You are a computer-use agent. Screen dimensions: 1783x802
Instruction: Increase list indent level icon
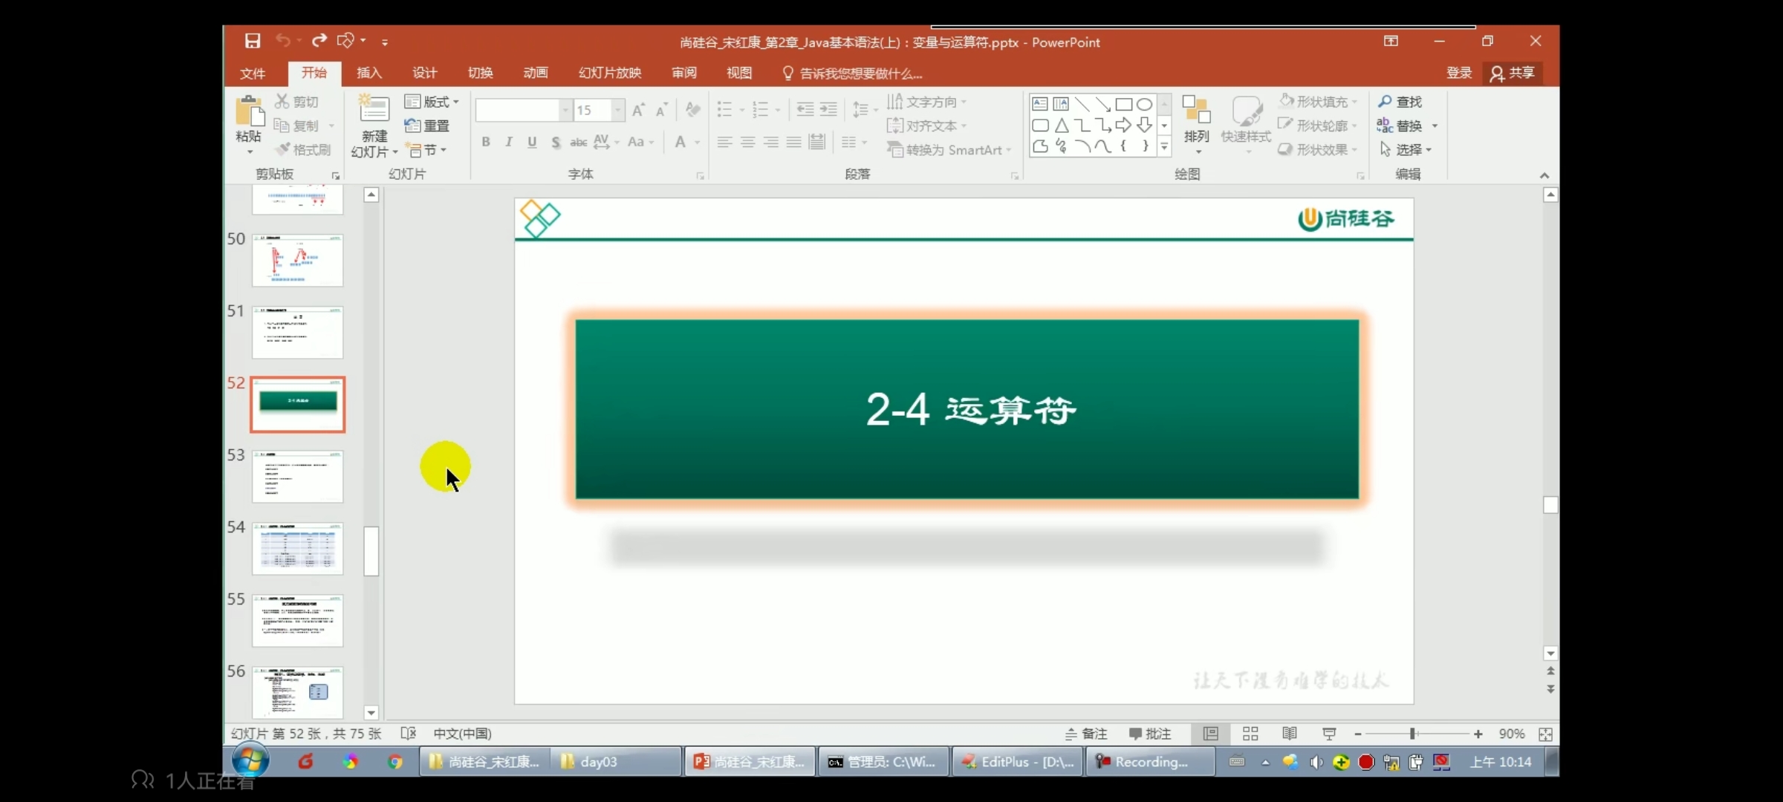coord(828,110)
